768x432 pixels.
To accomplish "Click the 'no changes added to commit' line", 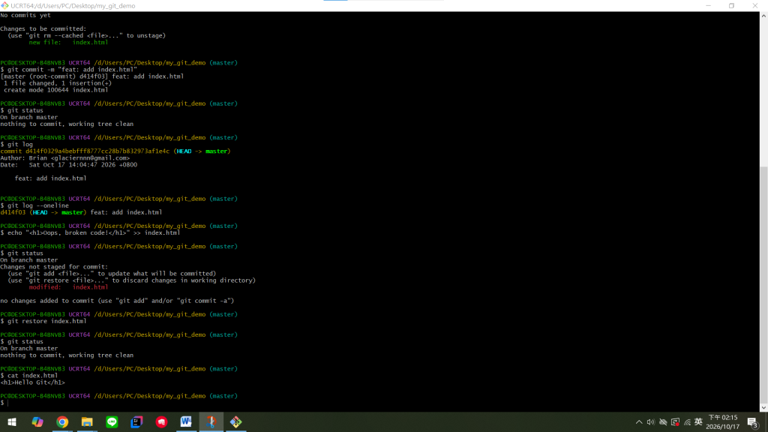I will coord(117,301).
